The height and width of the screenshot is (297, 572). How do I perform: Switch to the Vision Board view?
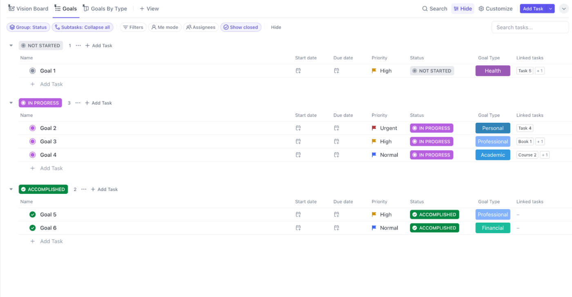28,8
